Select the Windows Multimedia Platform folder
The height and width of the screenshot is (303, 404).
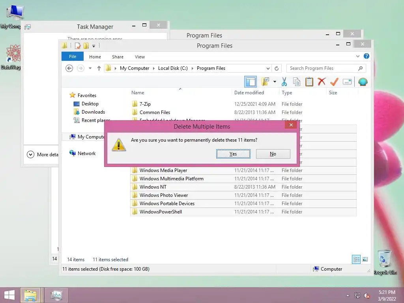coord(243,179)
